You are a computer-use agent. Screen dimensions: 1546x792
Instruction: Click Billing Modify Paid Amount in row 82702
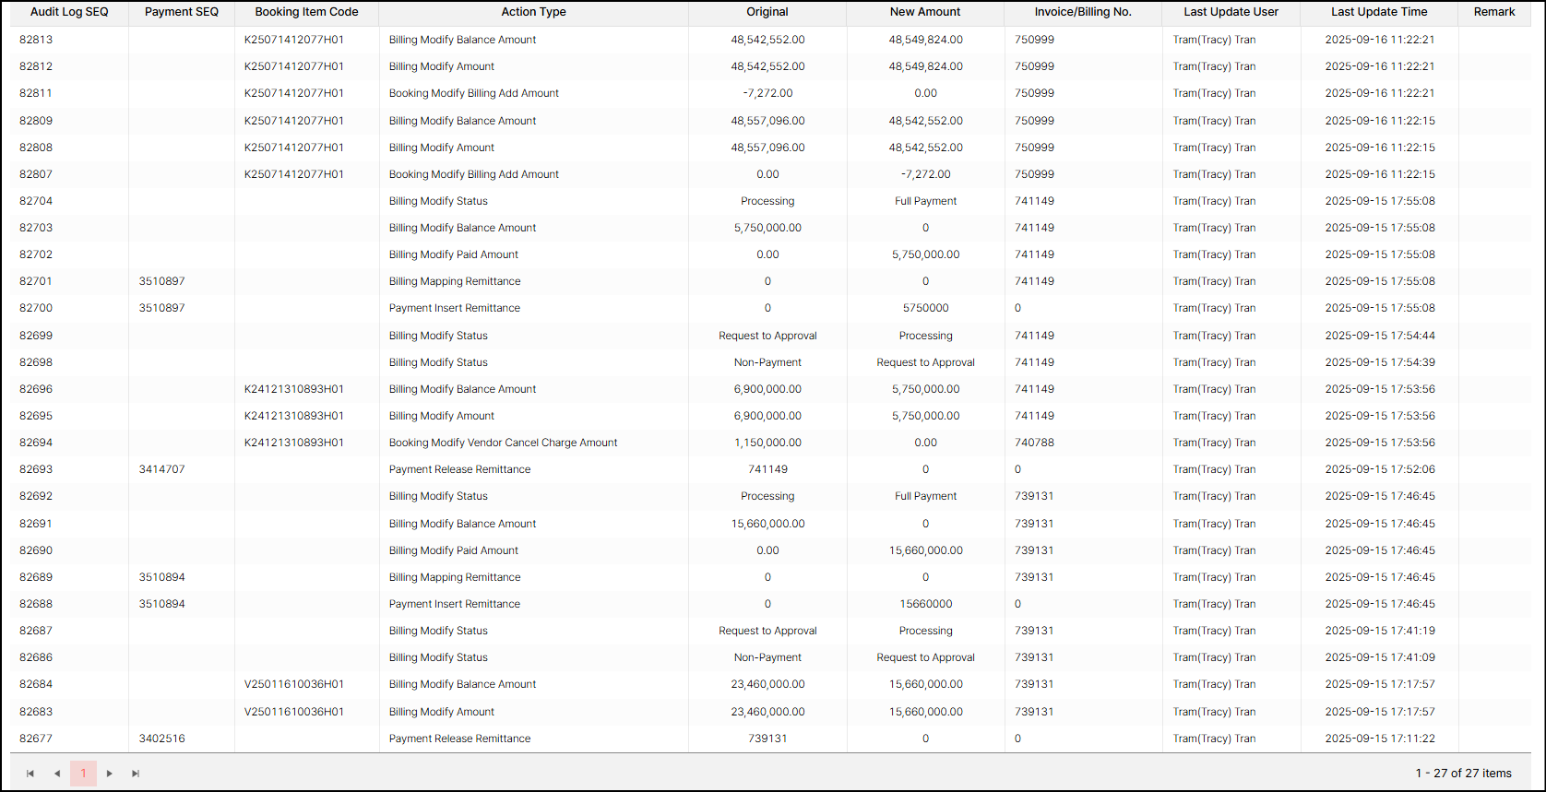tap(454, 254)
